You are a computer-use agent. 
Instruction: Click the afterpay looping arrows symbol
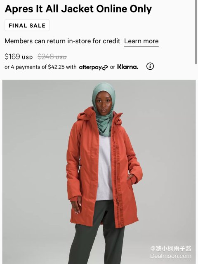tap(104, 68)
